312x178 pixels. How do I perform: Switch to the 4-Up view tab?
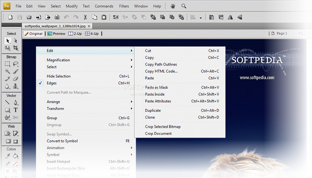point(92,33)
